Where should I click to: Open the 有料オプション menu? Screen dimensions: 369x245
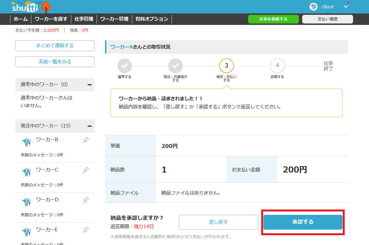[x=152, y=19]
